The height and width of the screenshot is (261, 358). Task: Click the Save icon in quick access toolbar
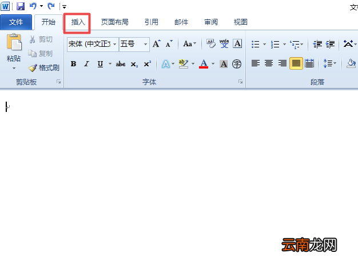click(x=21, y=6)
